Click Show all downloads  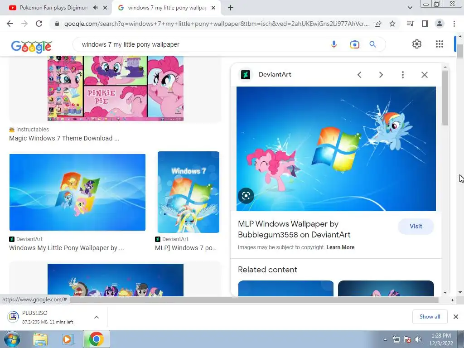pyautogui.click(x=430, y=317)
